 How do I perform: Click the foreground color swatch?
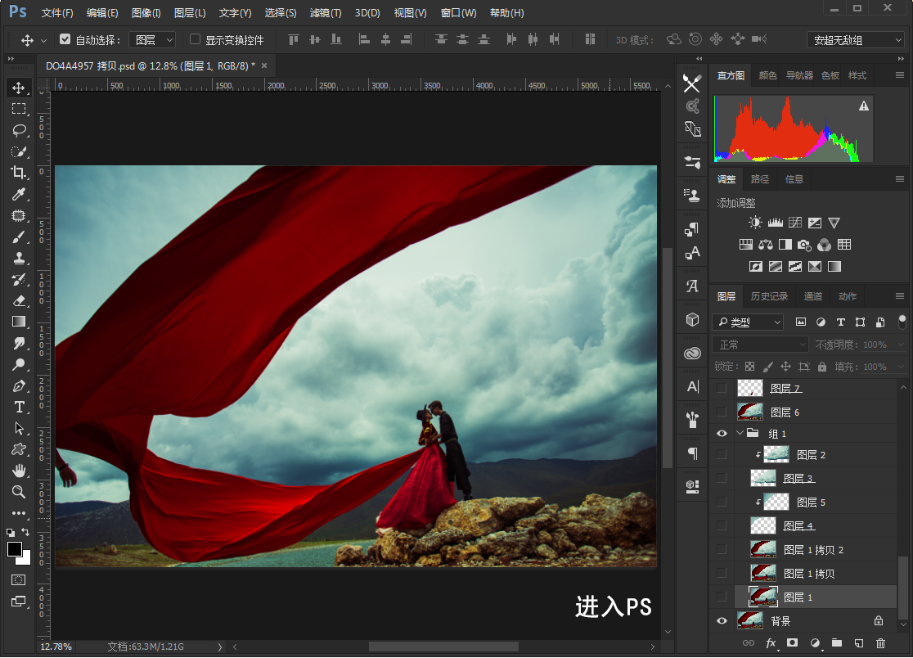[x=14, y=549]
